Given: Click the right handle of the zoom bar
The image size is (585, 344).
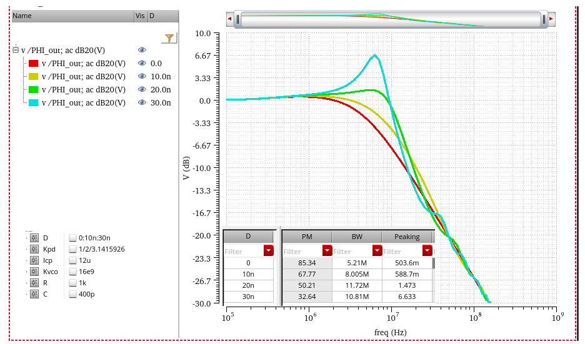Looking at the screenshot, I should click(x=544, y=19).
